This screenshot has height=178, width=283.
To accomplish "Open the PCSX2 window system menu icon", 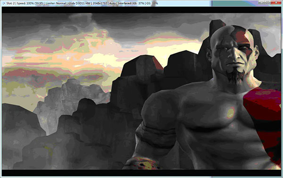I will tap(3, 3).
